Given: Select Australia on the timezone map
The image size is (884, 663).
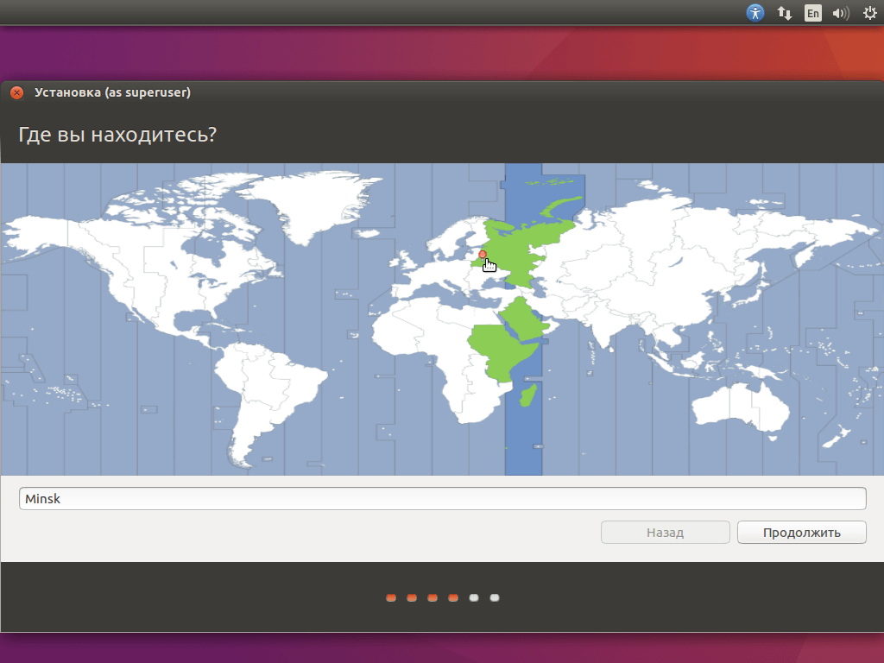Looking at the screenshot, I should [x=740, y=406].
